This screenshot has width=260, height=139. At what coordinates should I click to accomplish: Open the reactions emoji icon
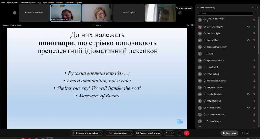173,133
